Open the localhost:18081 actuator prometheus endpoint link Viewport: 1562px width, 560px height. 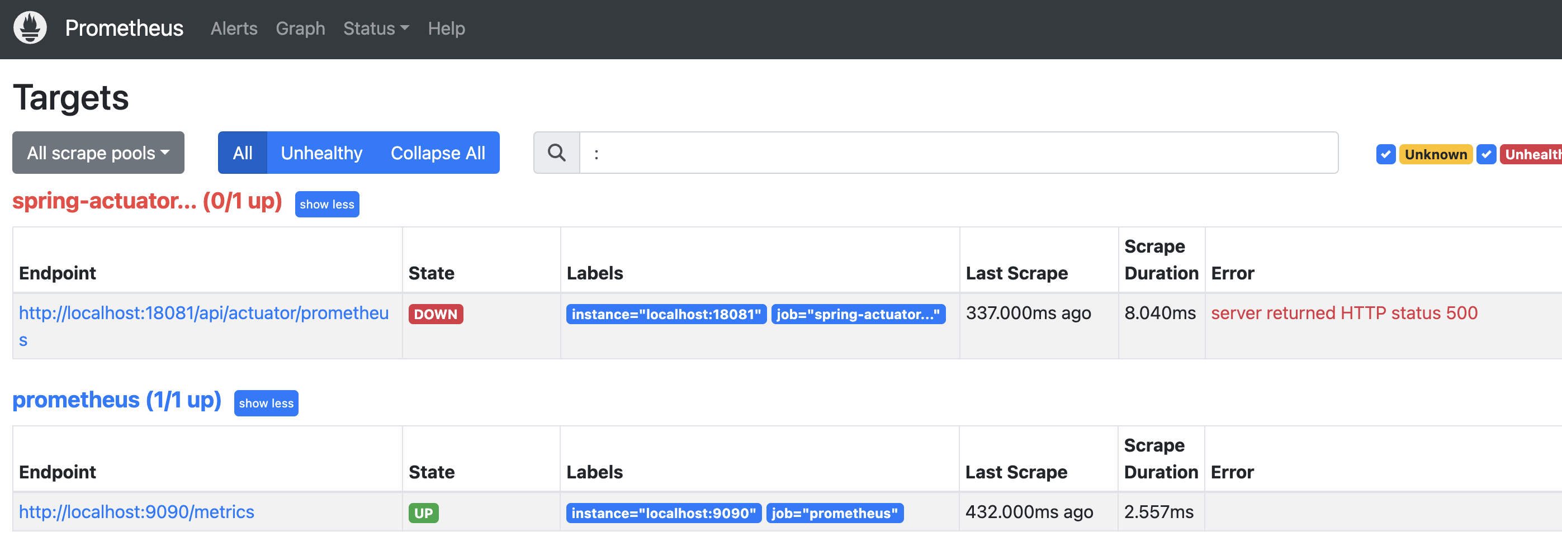203,326
